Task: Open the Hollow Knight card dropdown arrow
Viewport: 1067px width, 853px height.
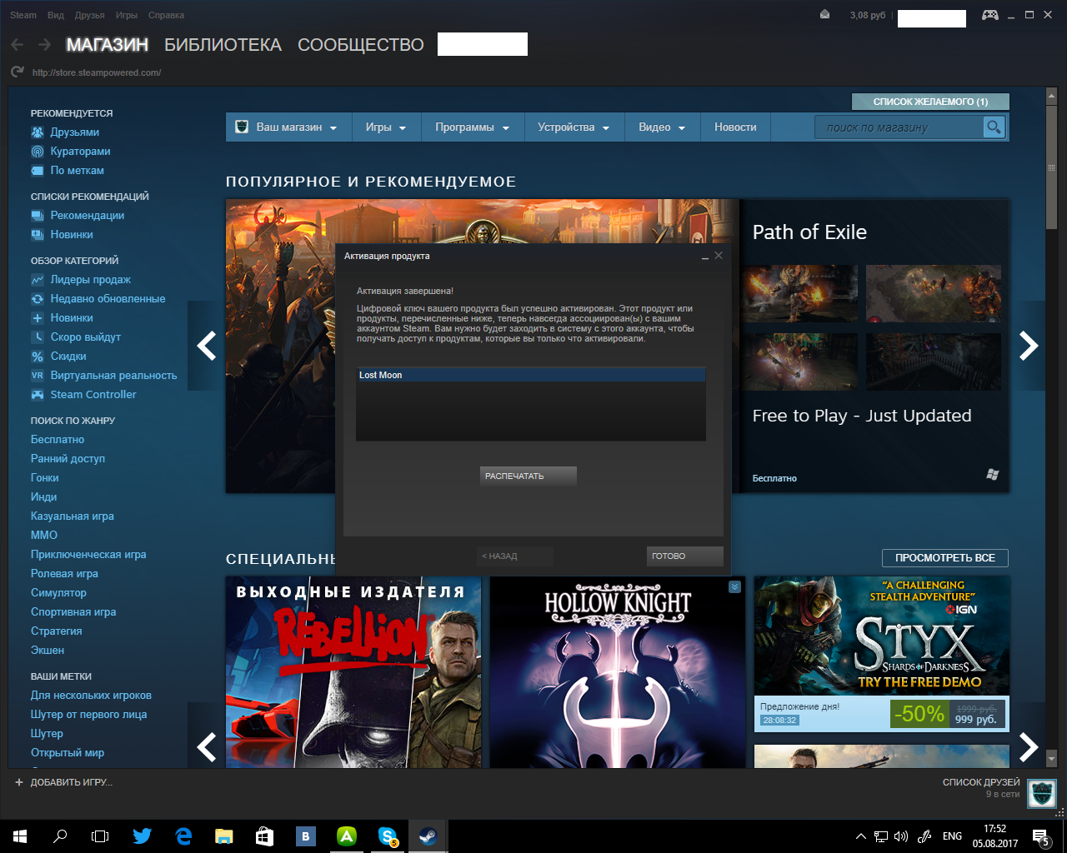Action: tap(734, 586)
